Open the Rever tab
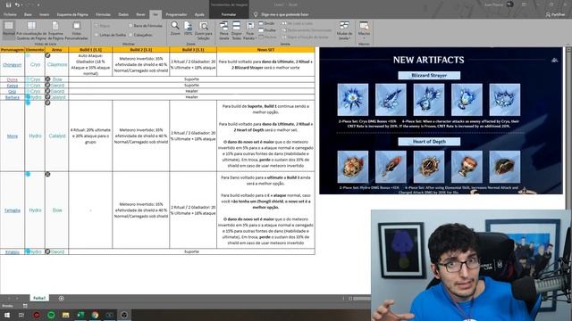572x321 pixels. coord(140,14)
